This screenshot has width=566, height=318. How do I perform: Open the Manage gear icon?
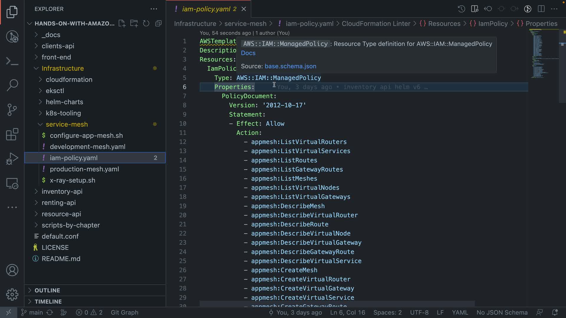click(x=12, y=294)
